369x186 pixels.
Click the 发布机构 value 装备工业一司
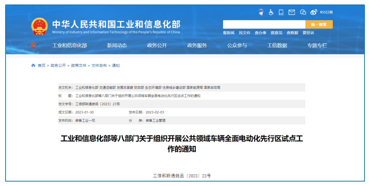[x=85, y=121]
